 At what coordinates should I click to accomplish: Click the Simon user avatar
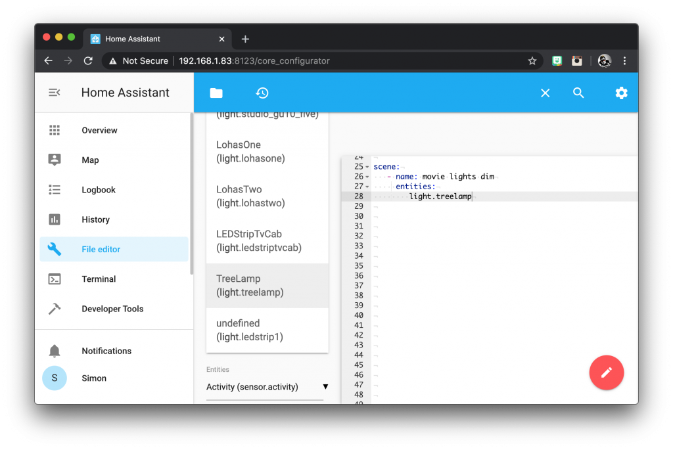tap(55, 378)
